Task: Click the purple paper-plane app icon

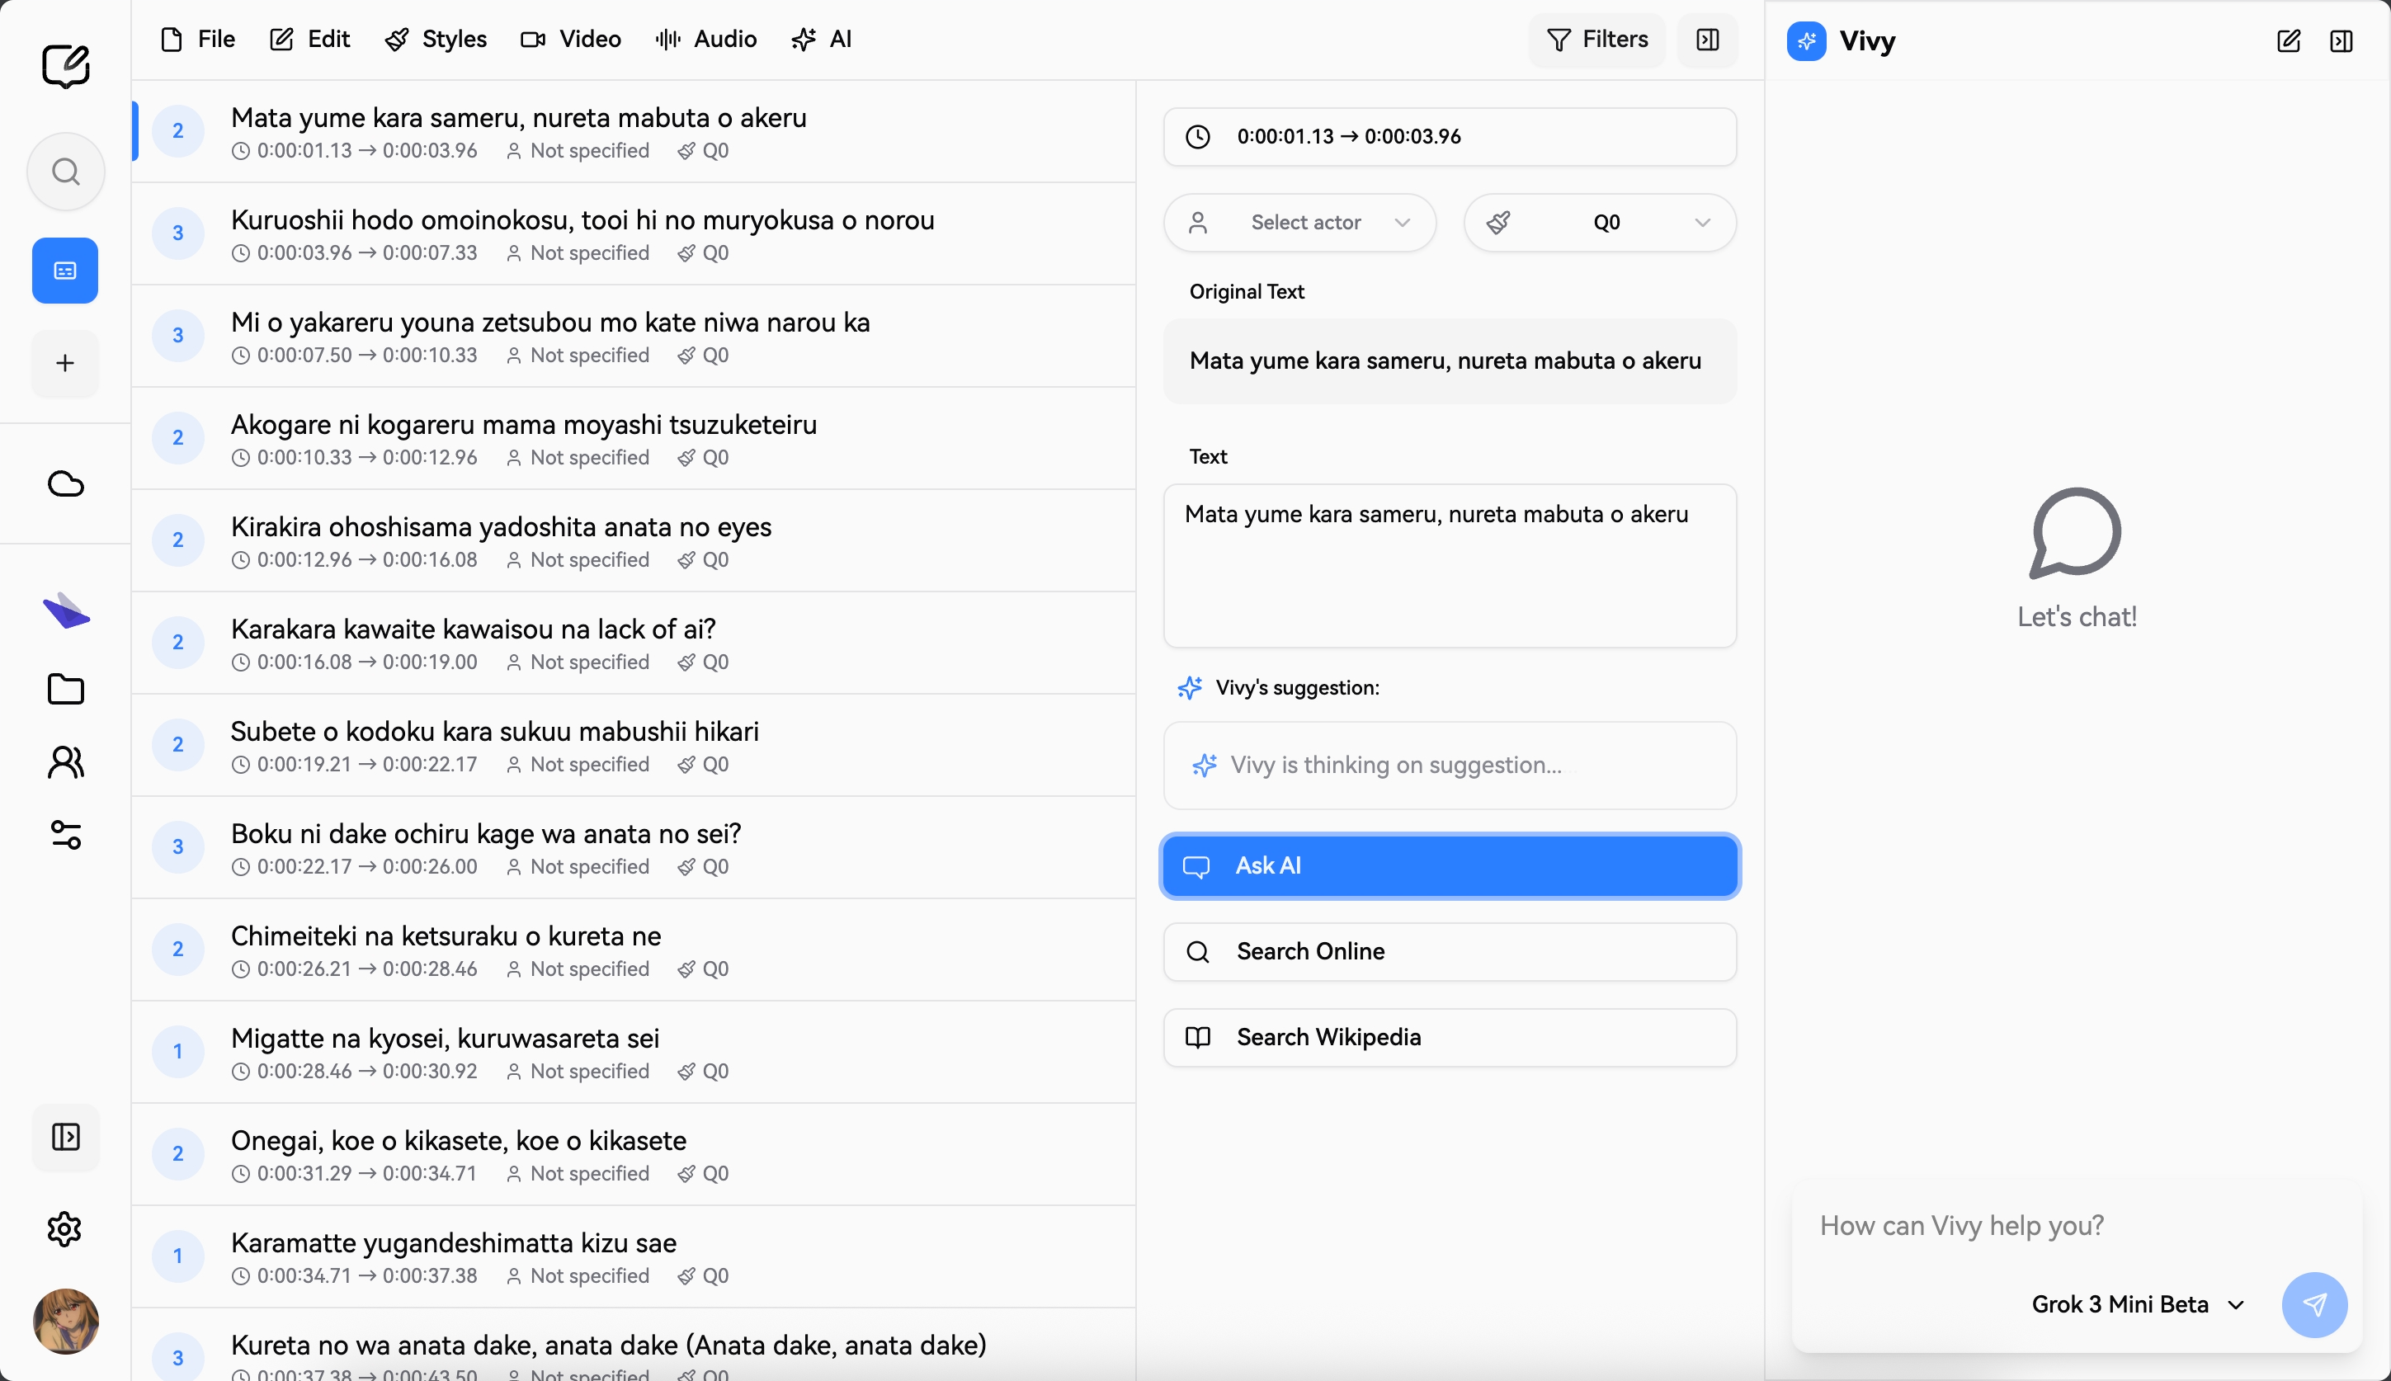Action: 65,610
